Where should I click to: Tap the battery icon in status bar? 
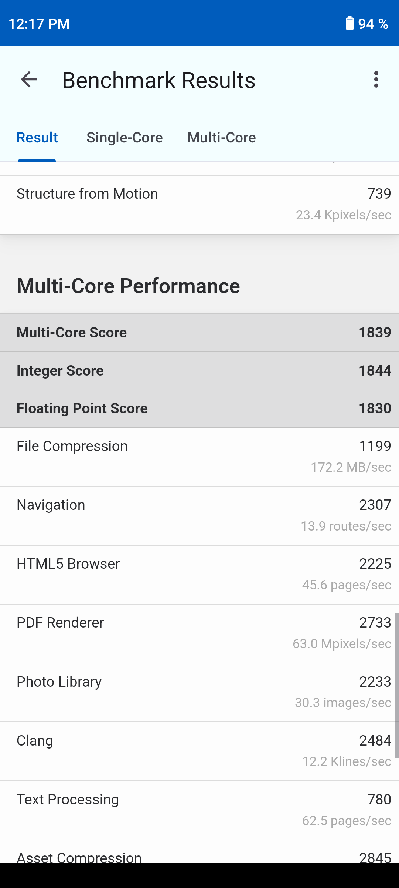coord(349,23)
